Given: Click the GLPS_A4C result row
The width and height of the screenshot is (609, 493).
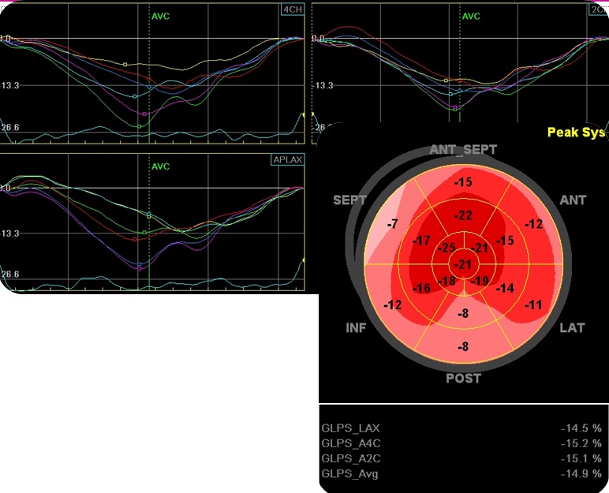Looking at the screenshot, I should [x=461, y=443].
